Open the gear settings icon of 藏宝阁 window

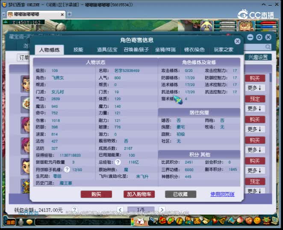[x=259, y=37]
